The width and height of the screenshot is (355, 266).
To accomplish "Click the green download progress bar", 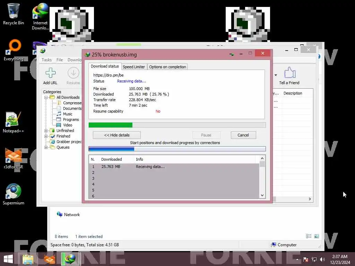I will tap(177, 125).
